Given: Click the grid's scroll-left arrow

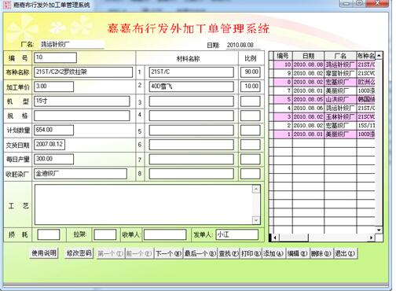Looking at the screenshot, I should point(275,238).
